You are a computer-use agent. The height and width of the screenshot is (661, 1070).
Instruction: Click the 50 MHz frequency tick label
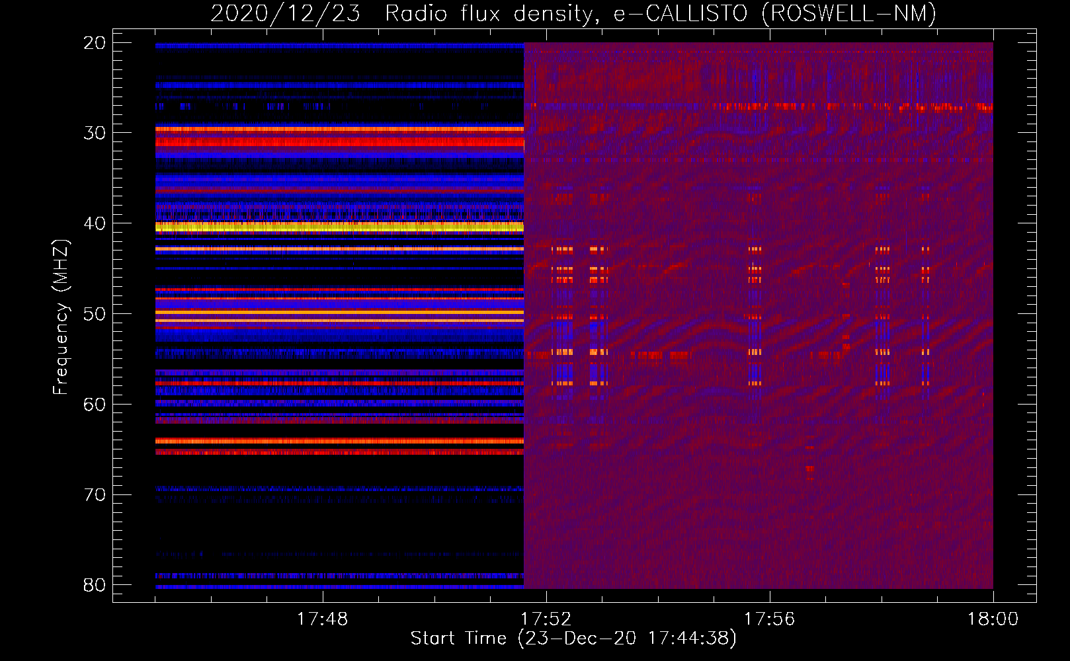pyautogui.click(x=95, y=314)
